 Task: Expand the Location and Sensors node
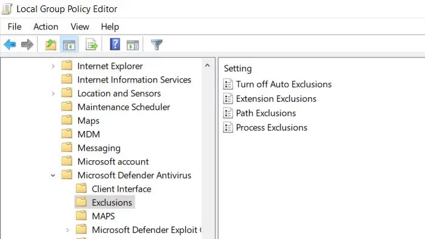coord(53,93)
